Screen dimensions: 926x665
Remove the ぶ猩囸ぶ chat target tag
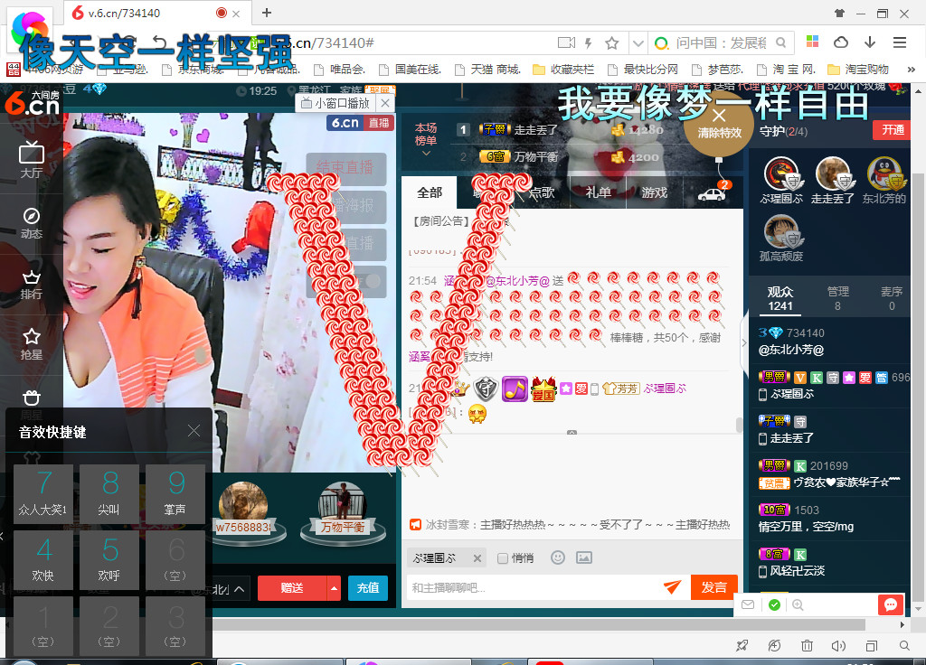click(x=477, y=558)
